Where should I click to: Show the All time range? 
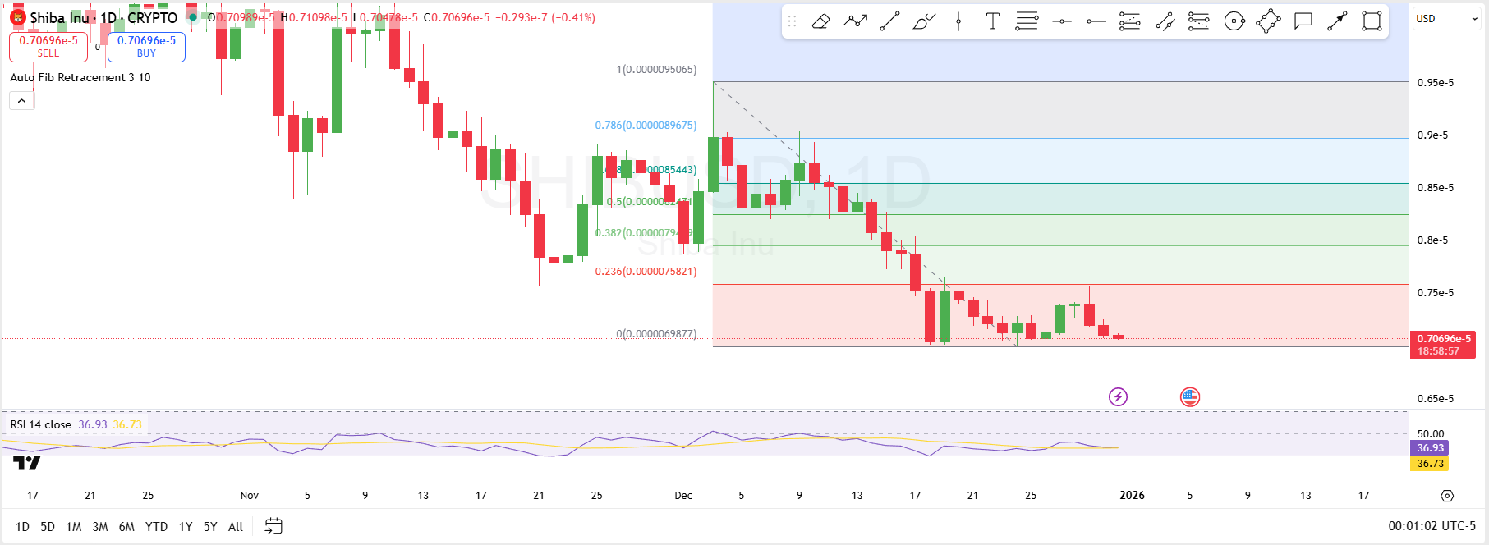click(236, 527)
